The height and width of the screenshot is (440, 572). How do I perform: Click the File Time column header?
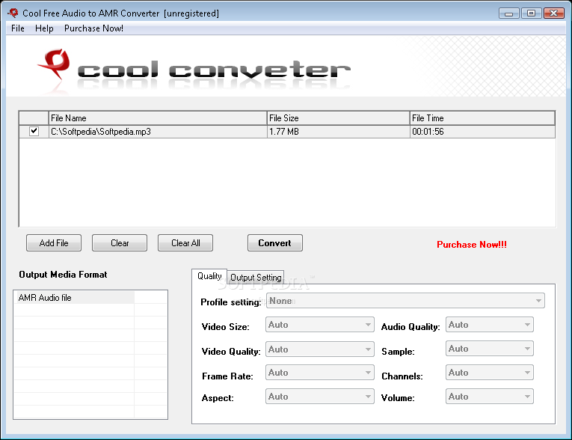482,118
